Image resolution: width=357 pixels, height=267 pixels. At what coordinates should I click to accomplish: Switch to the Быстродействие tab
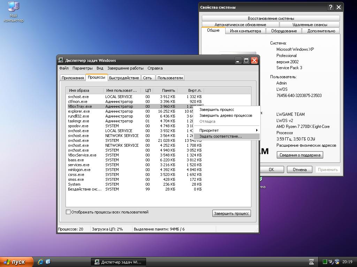[x=124, y=78]
